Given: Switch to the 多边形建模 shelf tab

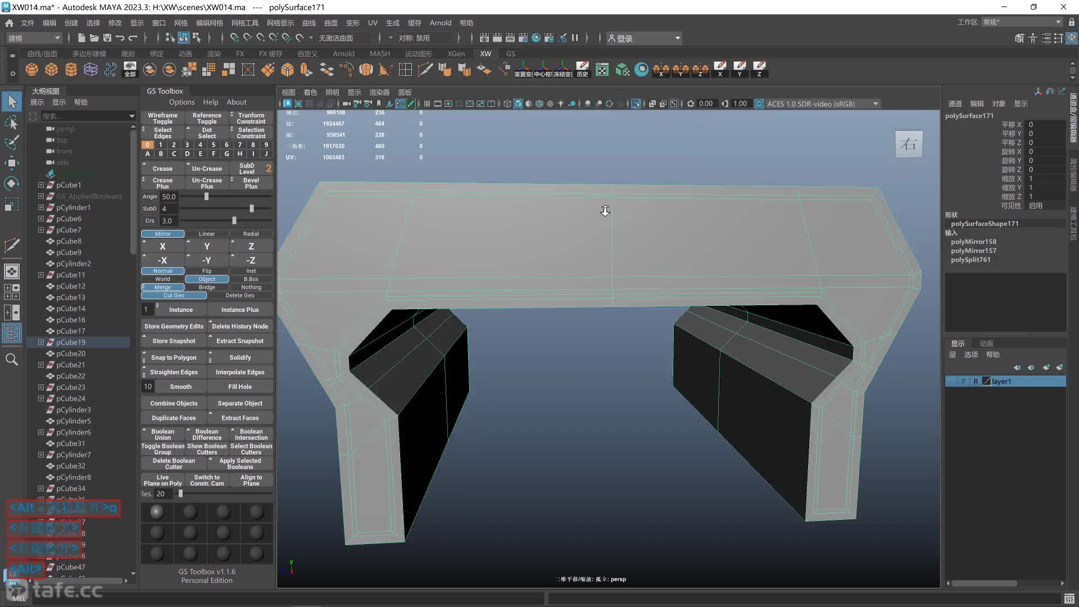Looking at the screenshot, I should click(89, 54).
